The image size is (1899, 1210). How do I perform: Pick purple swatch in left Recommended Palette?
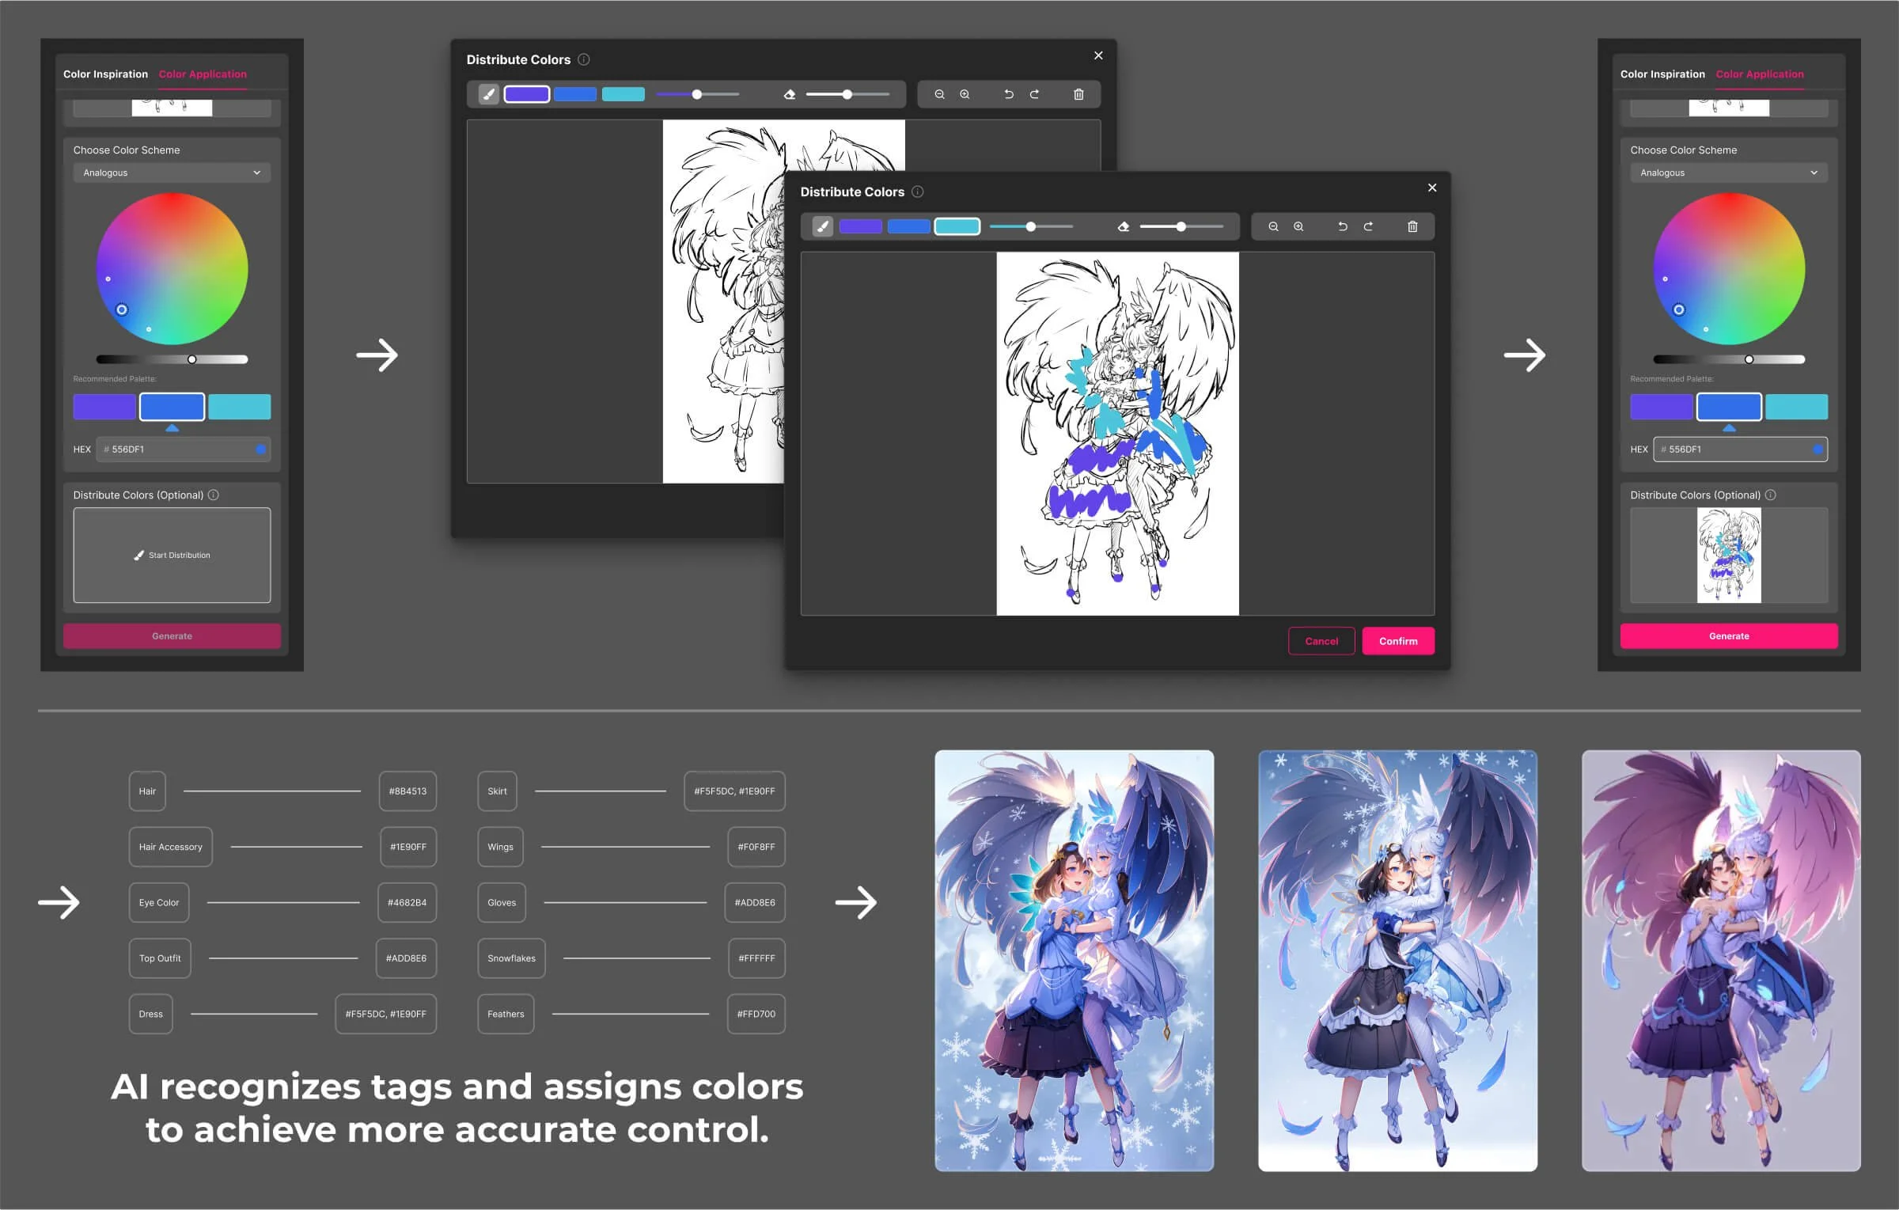point(104,407)
